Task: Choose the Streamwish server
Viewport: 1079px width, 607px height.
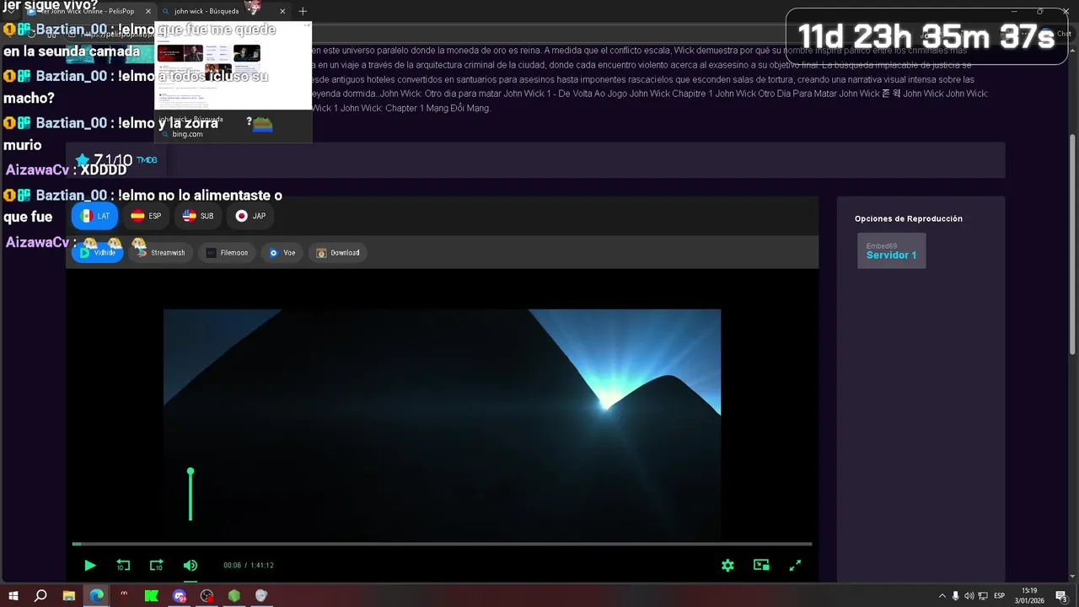Action: point(161,253)
